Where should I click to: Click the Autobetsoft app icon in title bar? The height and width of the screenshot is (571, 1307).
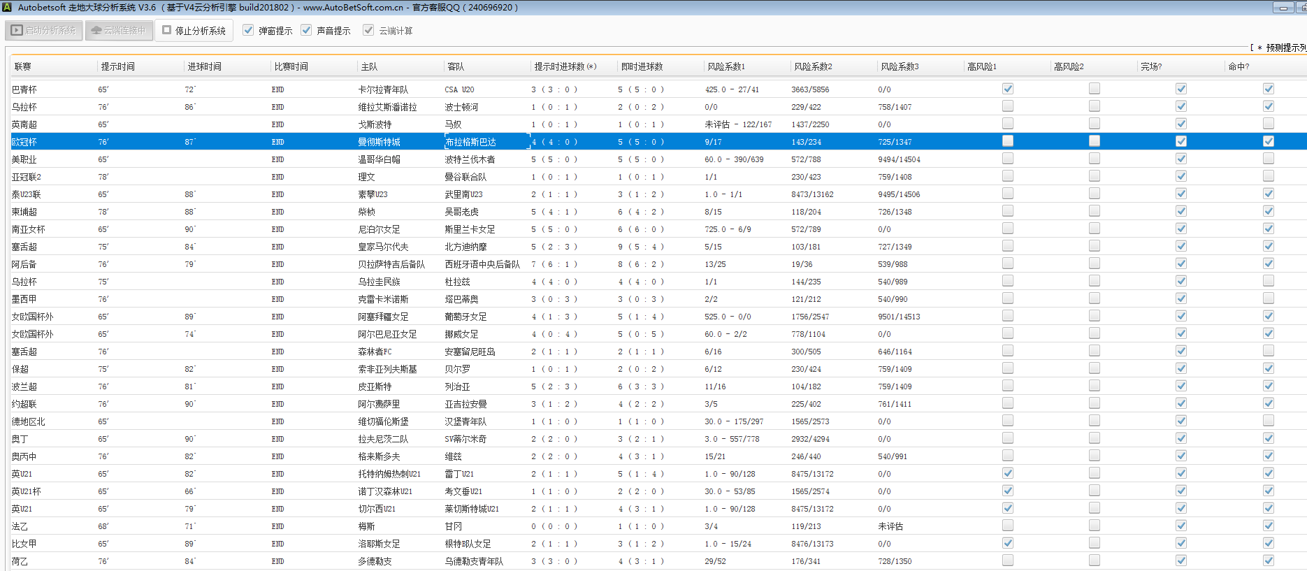click(x=7, y=7)
